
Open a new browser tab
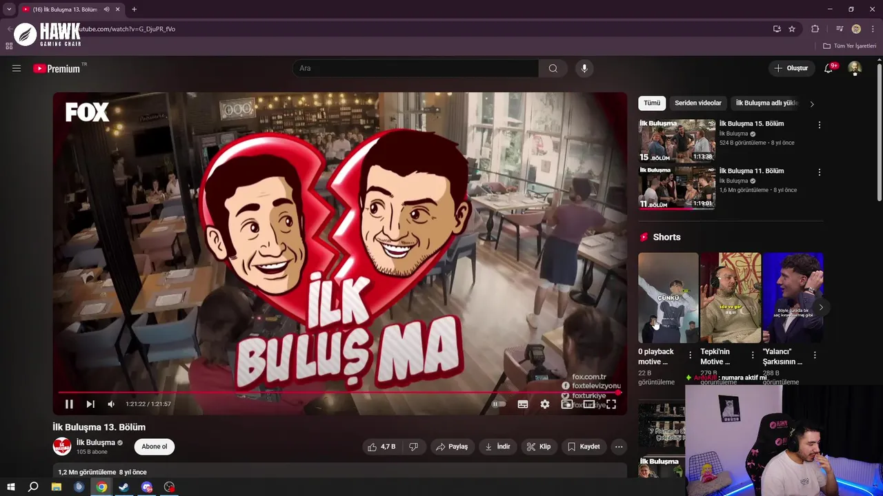click(x=134, y=9)
